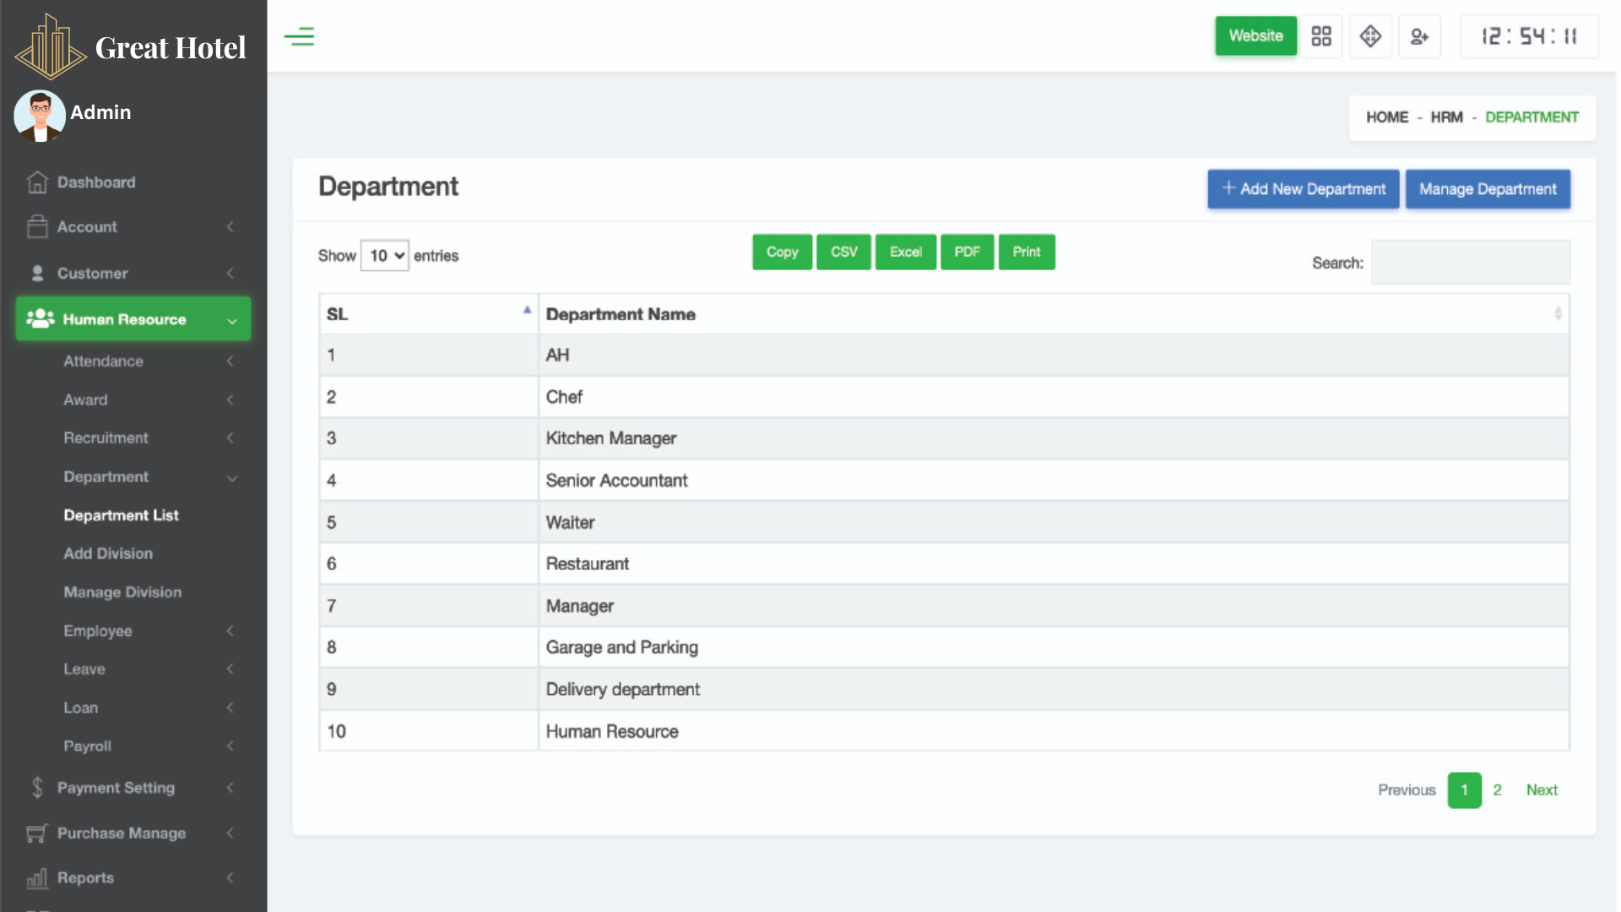Click the fullscreen move-arrows icon
Image resolution: width=1621 pixels, height=912 pixels.
(1369, 36)
